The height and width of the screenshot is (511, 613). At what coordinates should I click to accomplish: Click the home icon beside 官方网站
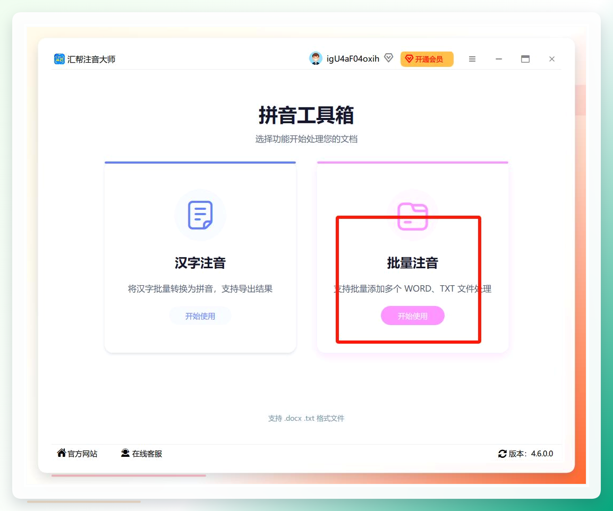point(62,453)
